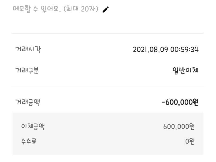
Task: Click the gray 600,000원 transfer amount
Action: coord(179,126)
